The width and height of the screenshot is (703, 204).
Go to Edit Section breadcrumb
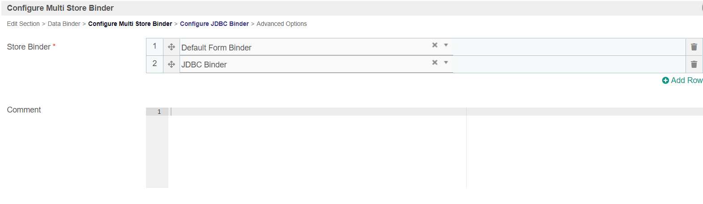coord(23,24)
